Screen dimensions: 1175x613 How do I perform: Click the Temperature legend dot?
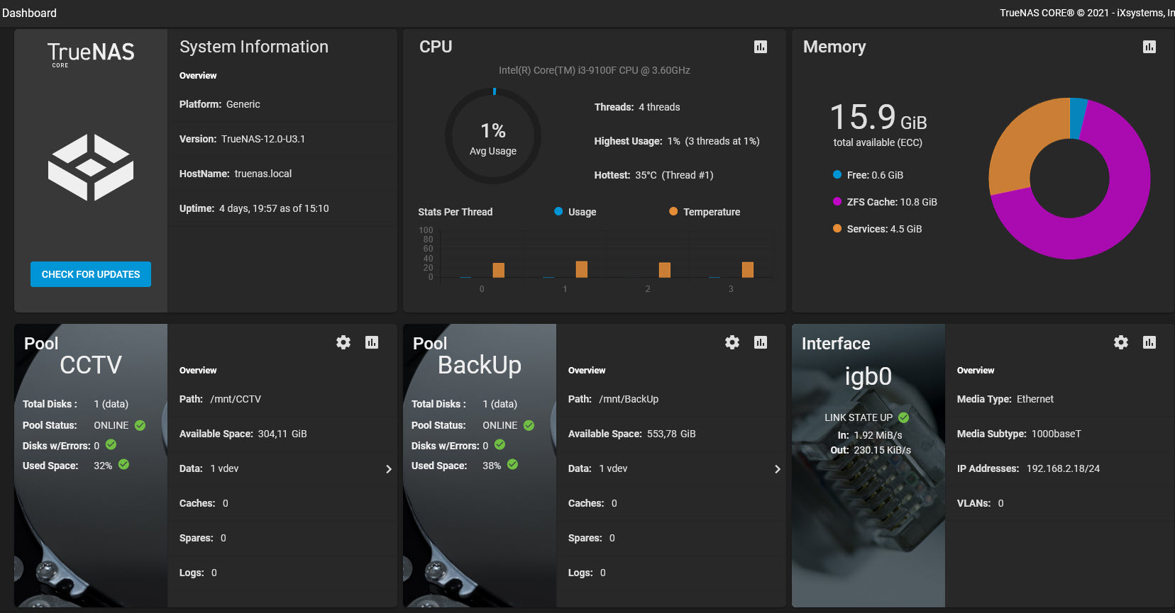click(673, 211)
